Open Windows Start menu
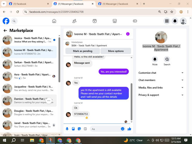This screenshot has width=192, height=144. pos(5,140)
